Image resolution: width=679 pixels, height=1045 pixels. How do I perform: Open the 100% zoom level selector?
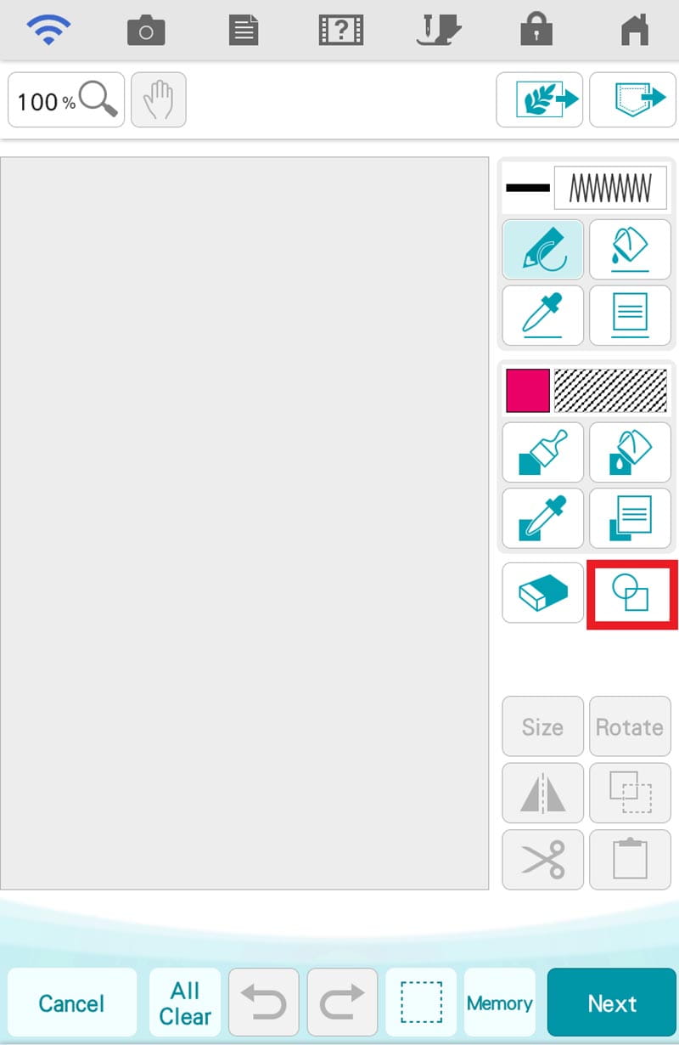click(x=66, y=100)
